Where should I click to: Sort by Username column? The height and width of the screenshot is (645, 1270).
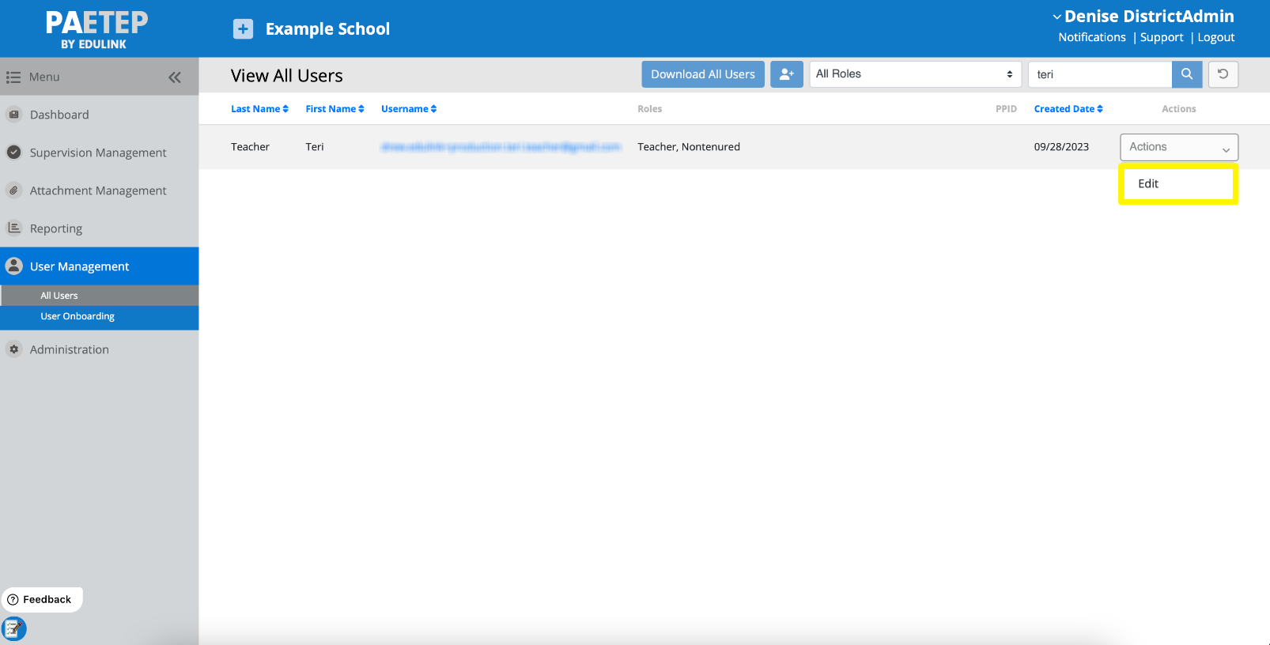point(409,109)
